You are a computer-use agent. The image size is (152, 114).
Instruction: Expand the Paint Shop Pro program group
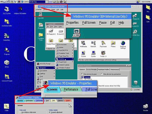tap(65, 56)
